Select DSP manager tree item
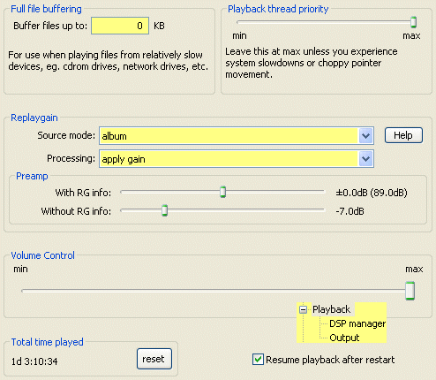Viewport: 436px width, 380px height. pyautogui.click(x=357, y=323)
